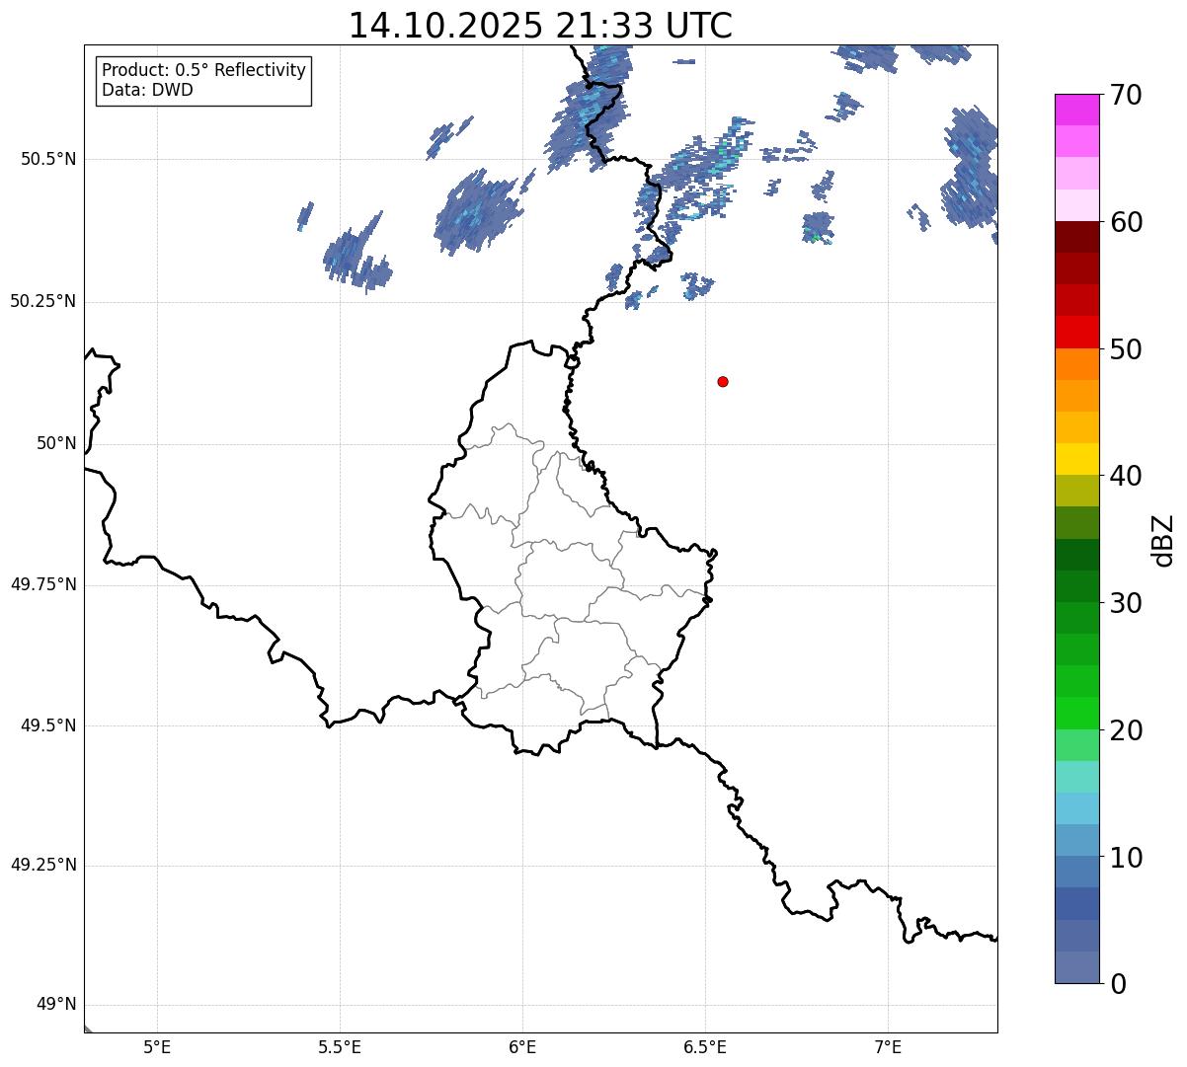Click the bright green swatch just above 20
The height and width of the screenshot is (1067, 1187).
pos(1076,714)
